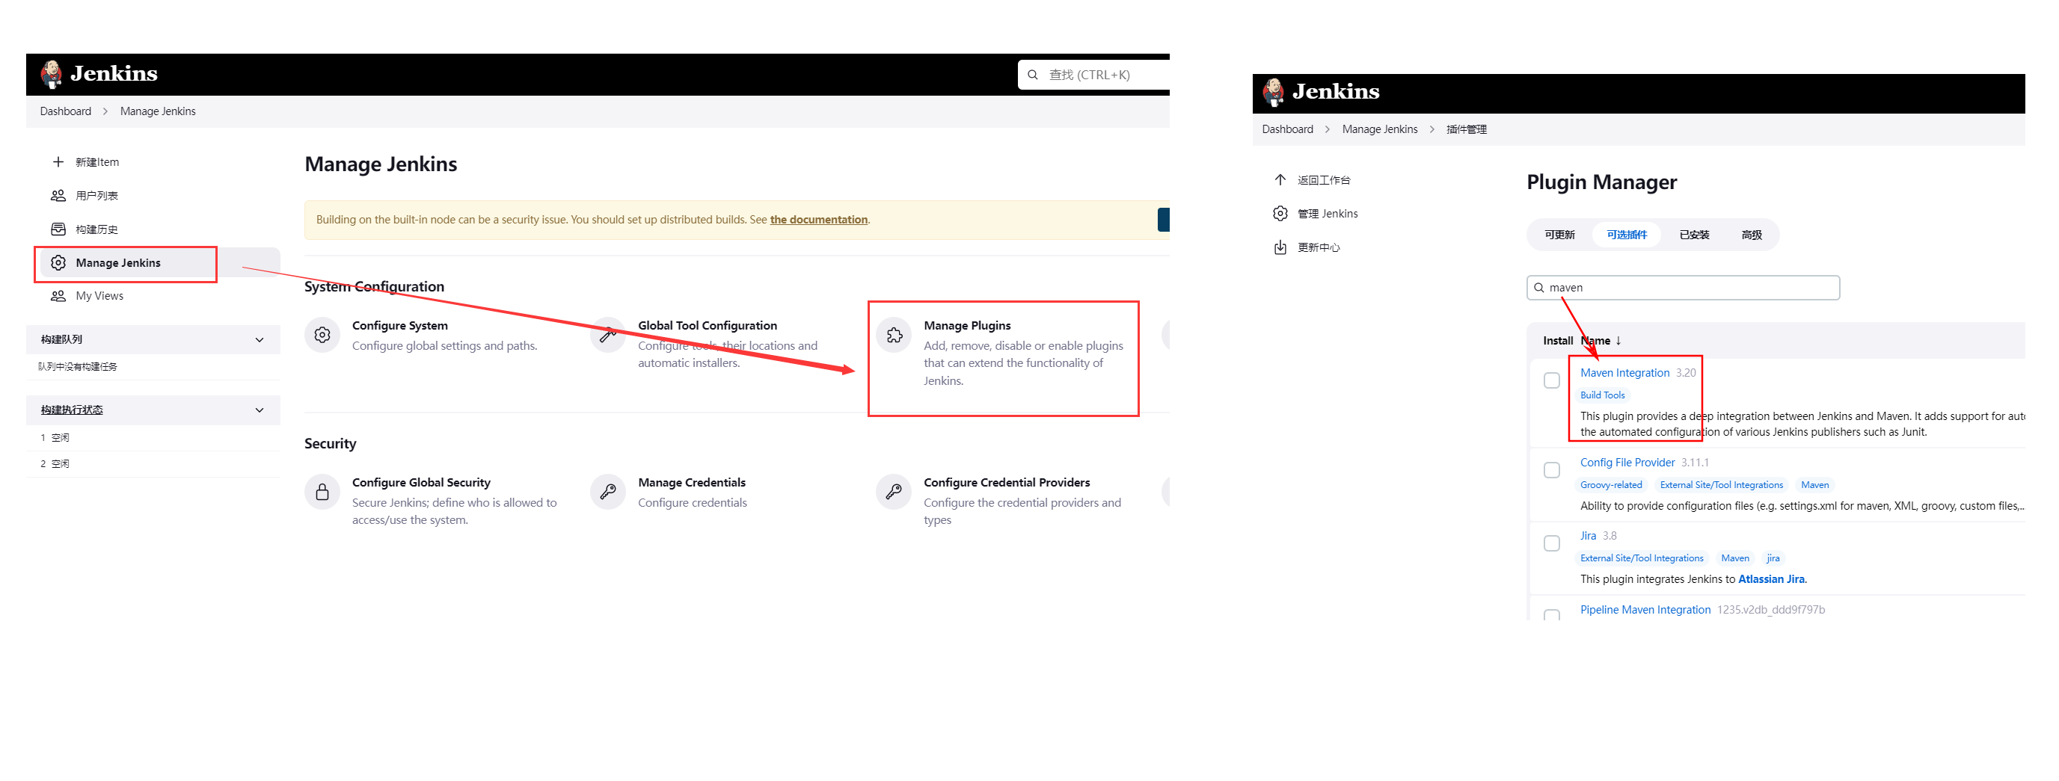Screen dimensions: 2059x781
Task: Switch to the 可选插件 tab
Action: click(1627, 235)
